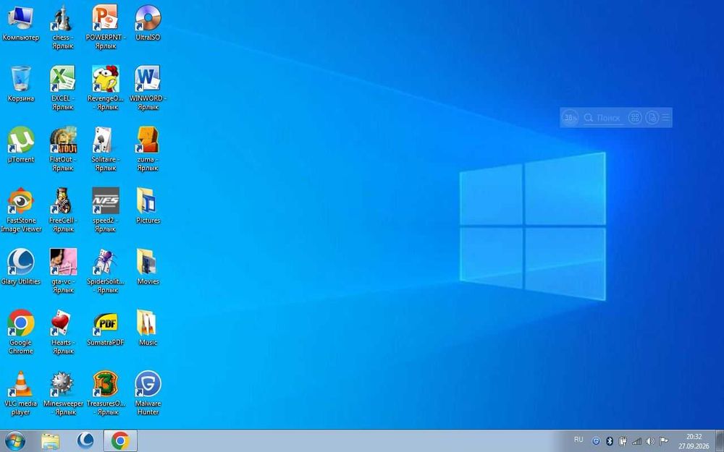Select the VLC media player icon

21,384
